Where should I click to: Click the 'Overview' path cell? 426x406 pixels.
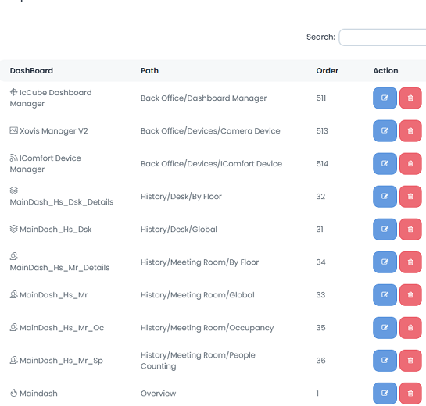tap(158, 394)
